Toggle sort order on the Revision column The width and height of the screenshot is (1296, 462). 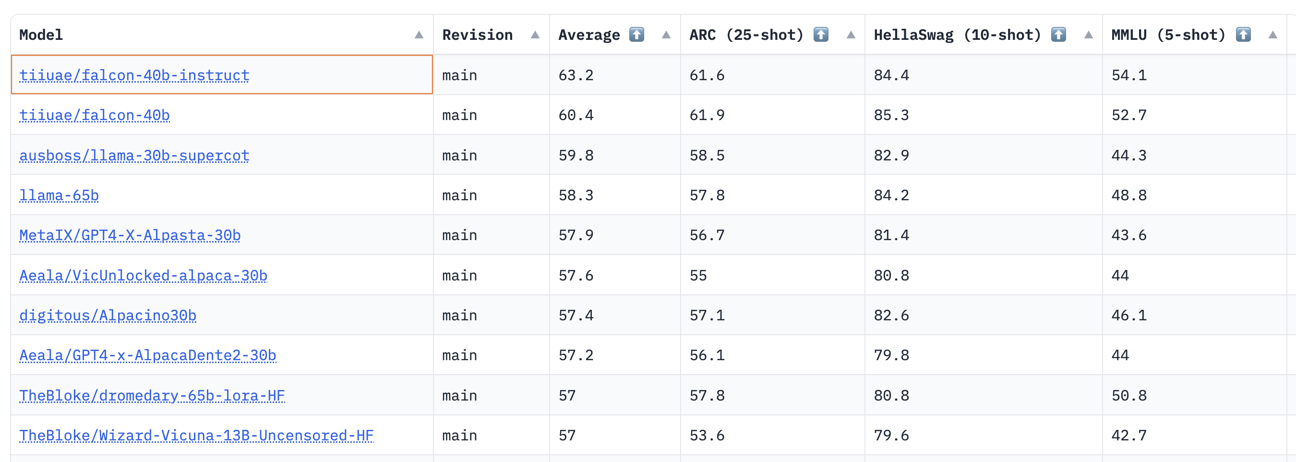click(x=535, y=35)
